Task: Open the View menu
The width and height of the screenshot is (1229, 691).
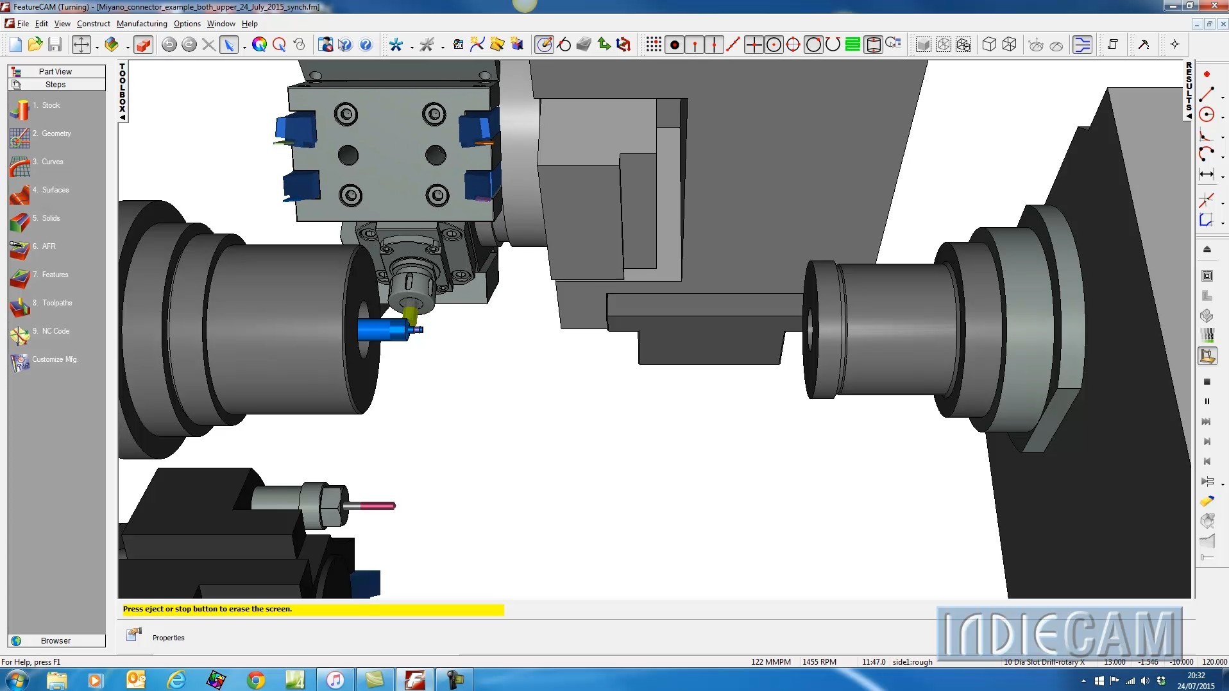Action: point(62,24)
